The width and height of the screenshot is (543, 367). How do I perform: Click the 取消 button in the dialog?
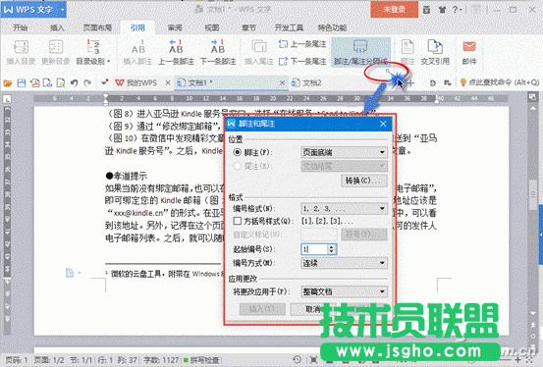pos(311,309)
